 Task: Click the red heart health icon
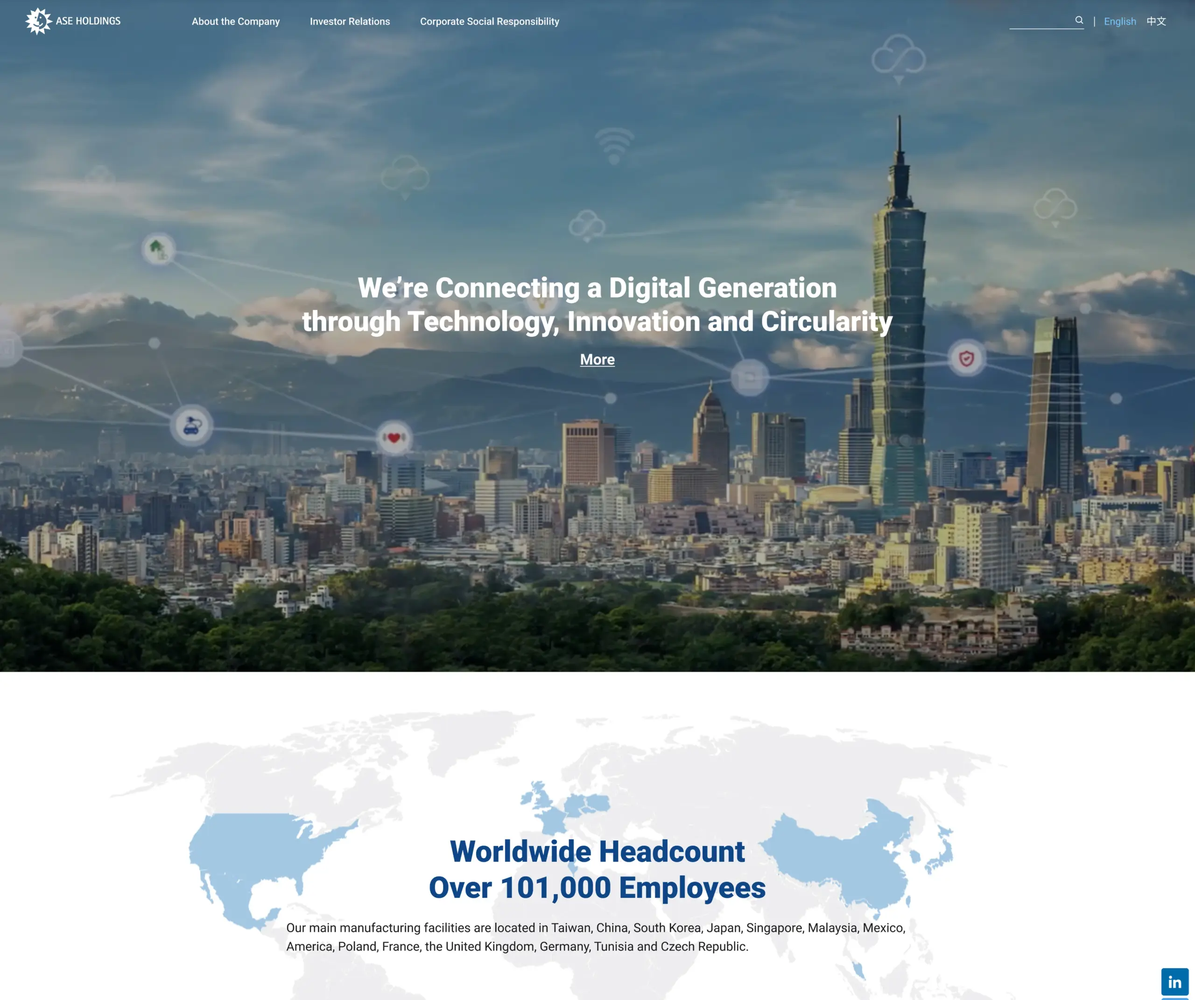pyautogui.click(x=394, y=437)
